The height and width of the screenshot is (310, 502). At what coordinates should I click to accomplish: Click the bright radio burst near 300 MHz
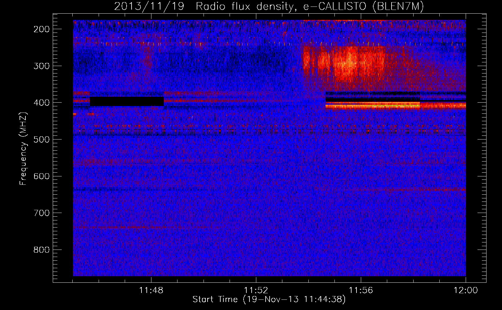click(x=344, y=64)
